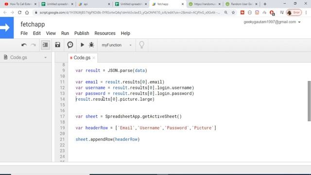
Task: Open the Help menu
Action: point(125,34)
